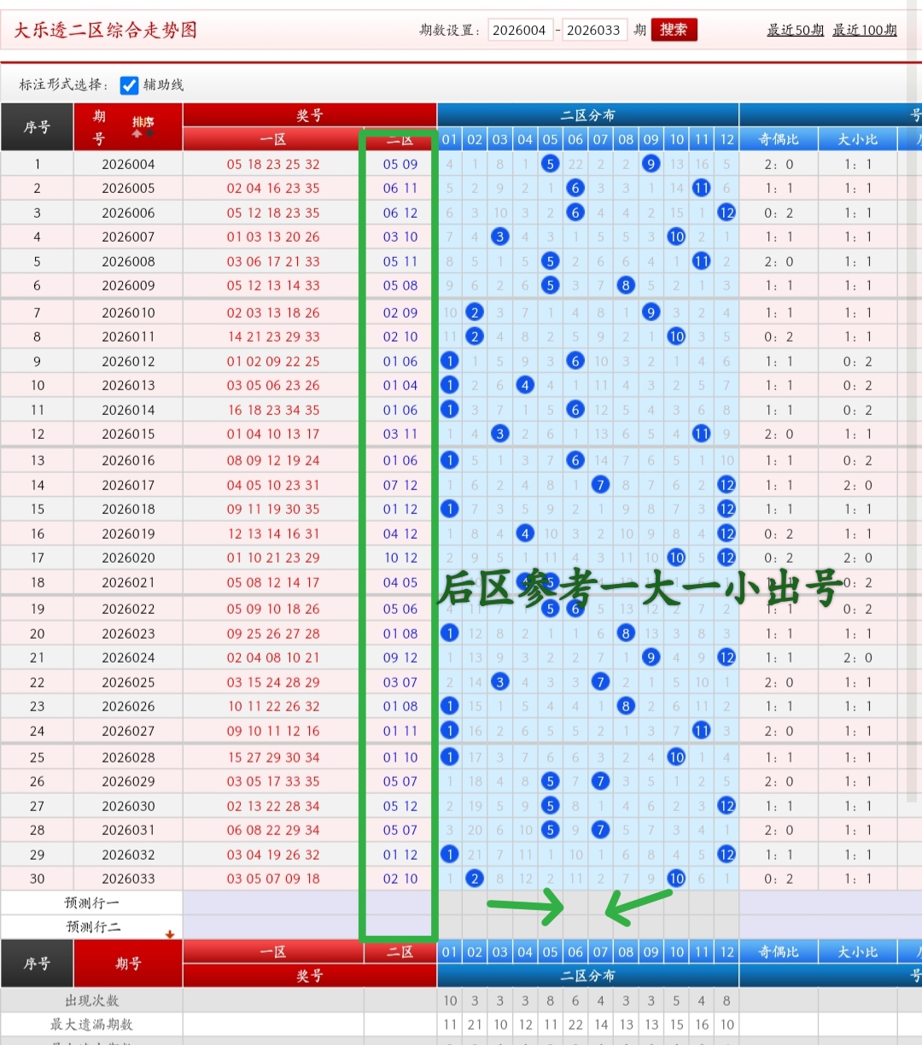
Task: Click the red 搜索 button
Action: click(674, 30)
